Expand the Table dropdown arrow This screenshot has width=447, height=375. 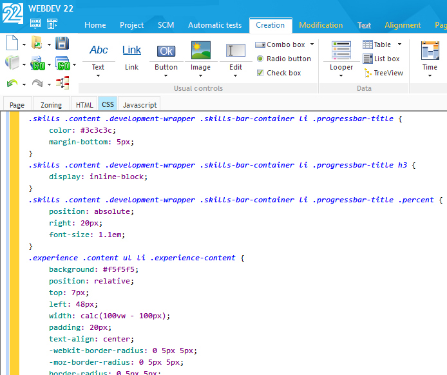pos(400,44)
